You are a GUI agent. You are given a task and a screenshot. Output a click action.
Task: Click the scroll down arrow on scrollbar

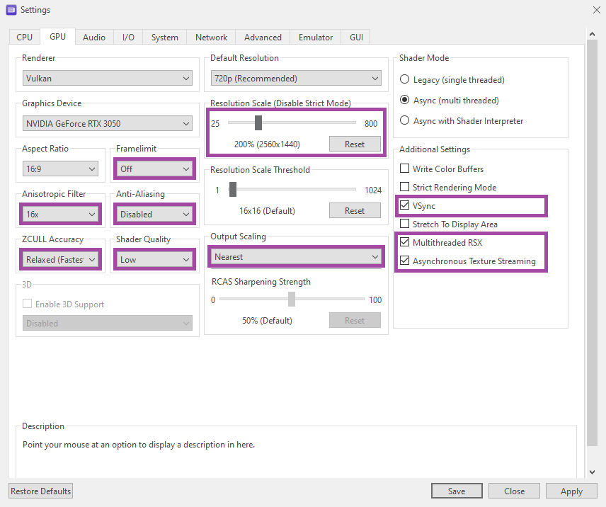593,472
